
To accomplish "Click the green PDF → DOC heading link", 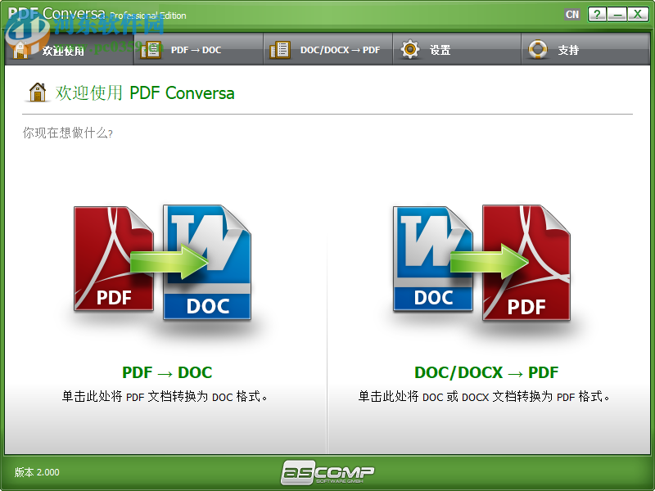I will coord(167,372).
